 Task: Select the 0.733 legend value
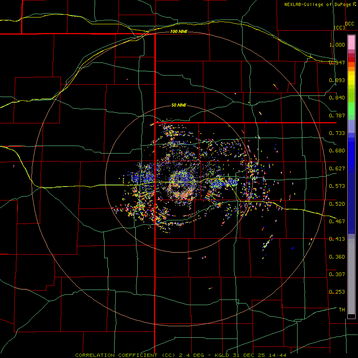[337, 133]
